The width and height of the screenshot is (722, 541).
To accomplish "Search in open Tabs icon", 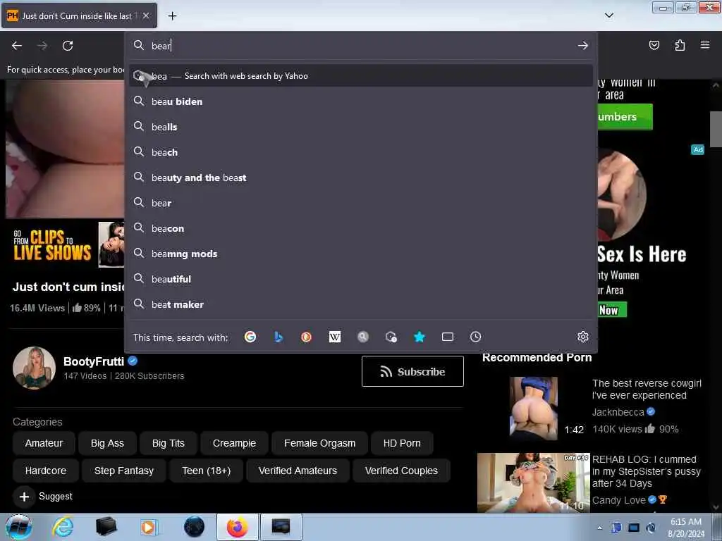I will (448, 337).
